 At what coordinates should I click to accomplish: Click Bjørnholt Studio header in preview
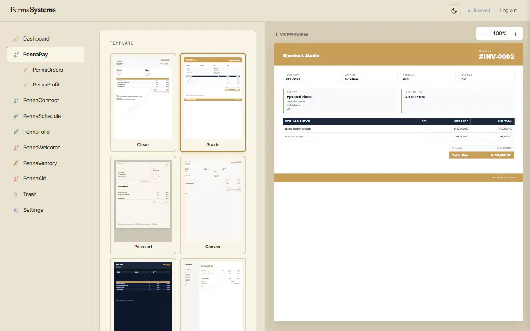pyautogui.click(x=301, y=55)
